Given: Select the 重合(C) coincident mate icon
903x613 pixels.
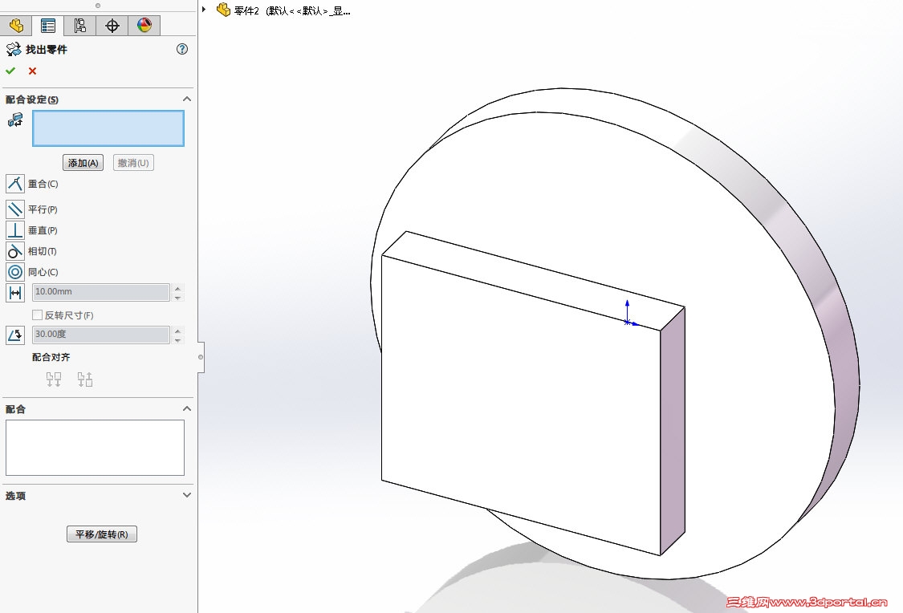Looking at the screenshot, I should pos(15,184).
